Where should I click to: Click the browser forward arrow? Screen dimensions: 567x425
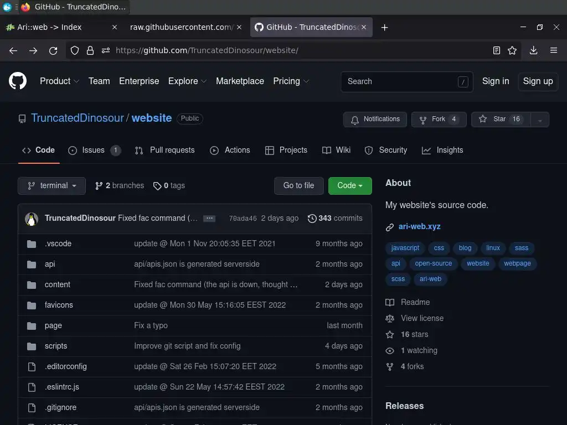tap(33, 50)
